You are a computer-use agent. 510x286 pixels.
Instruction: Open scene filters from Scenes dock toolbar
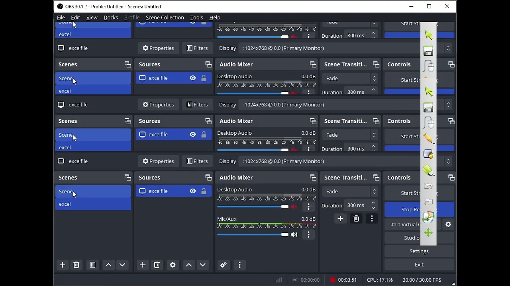tap(92, 265)
